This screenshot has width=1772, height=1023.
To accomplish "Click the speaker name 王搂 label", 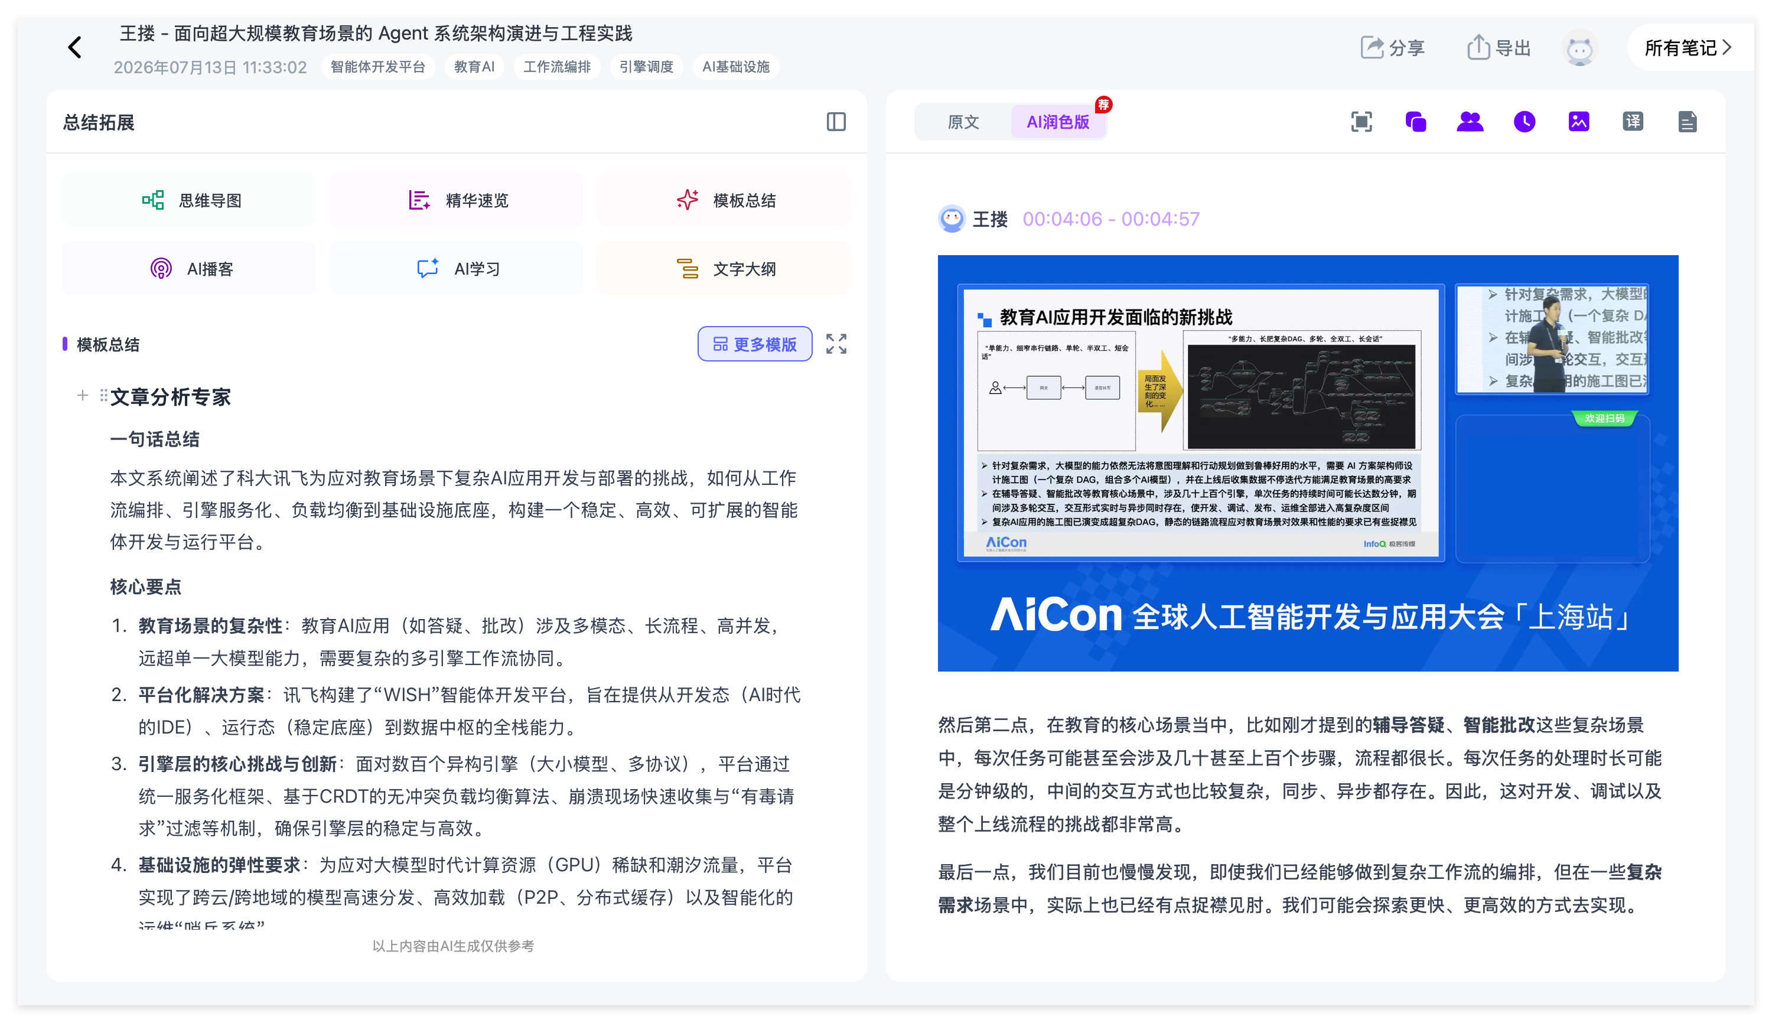I will click(x=990, y=219).
